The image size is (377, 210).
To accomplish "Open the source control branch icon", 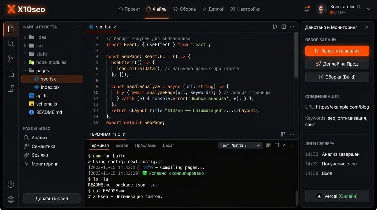I will pyautogui.click(x=11, y=59).
